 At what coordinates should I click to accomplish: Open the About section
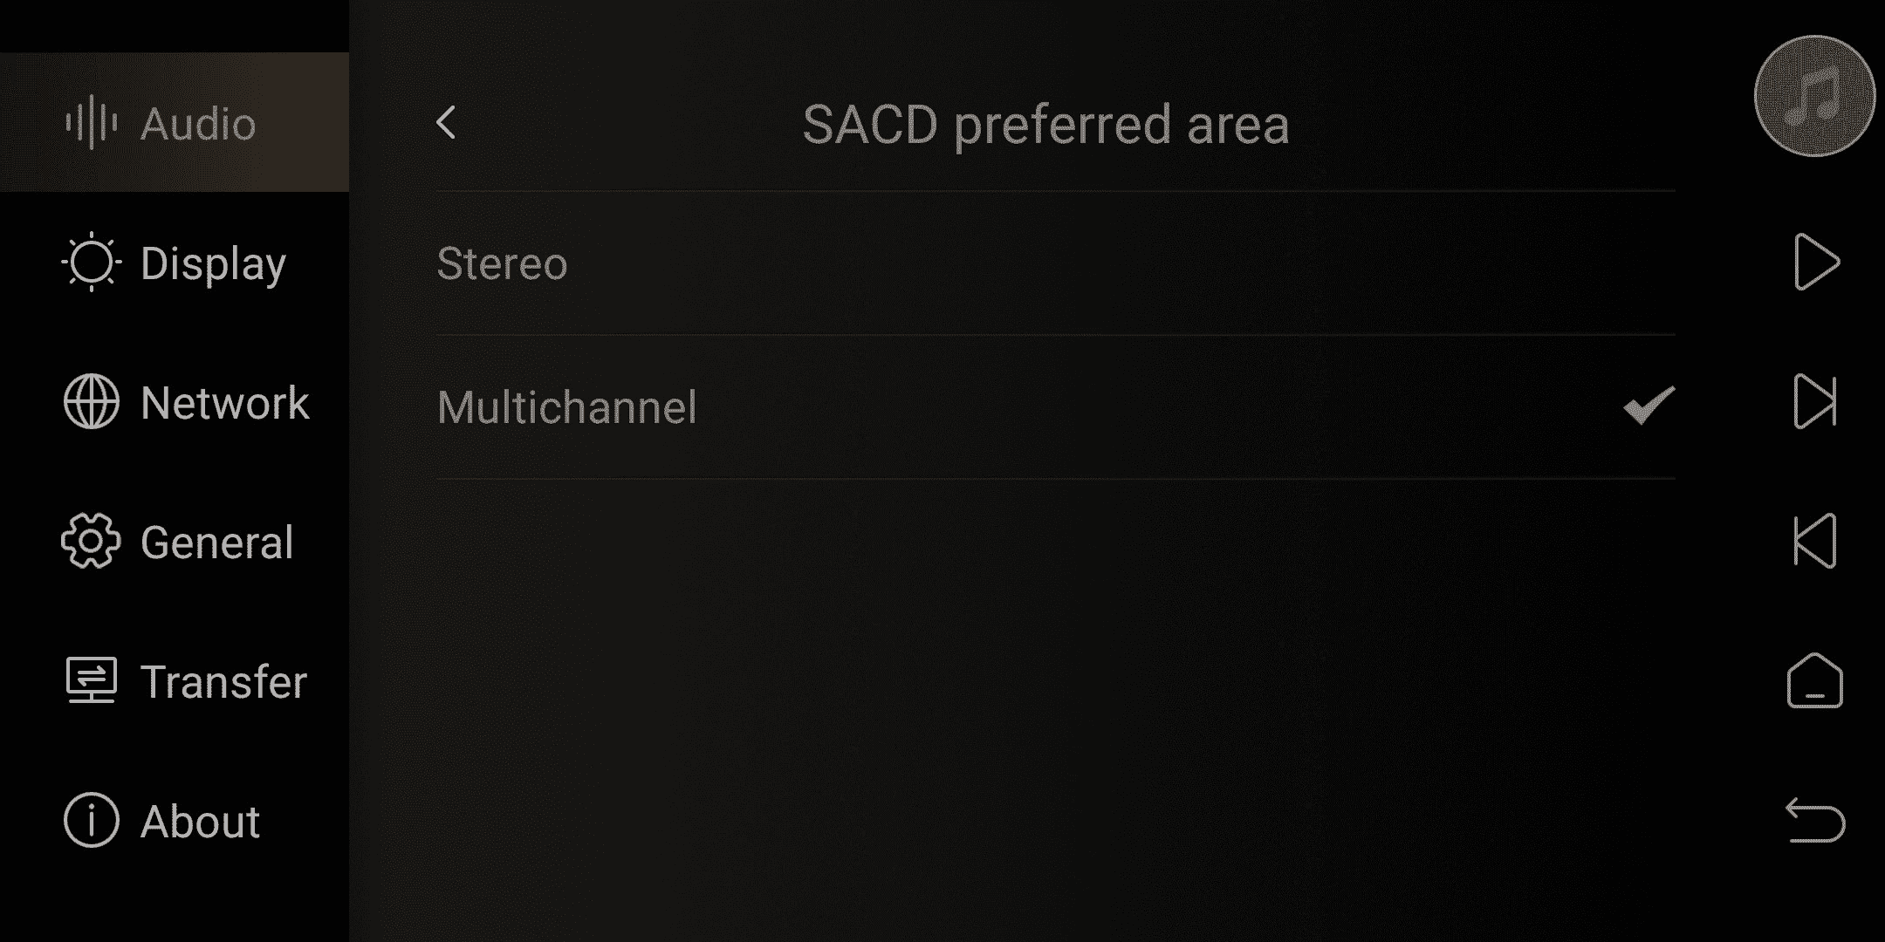point(175,820)
